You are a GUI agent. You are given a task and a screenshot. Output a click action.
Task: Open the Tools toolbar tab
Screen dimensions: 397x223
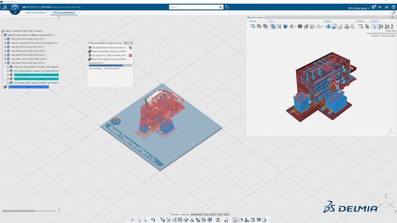[x=220, y=214]
